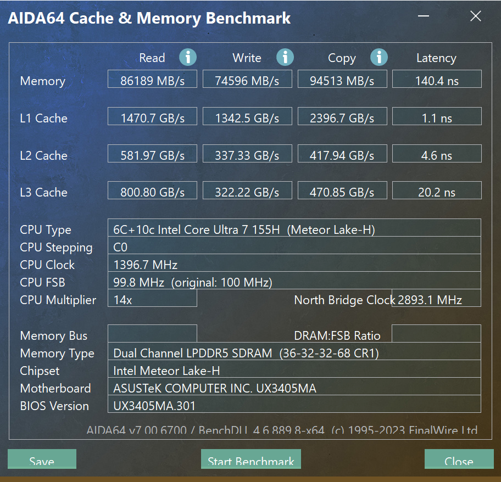Select the CPU Multiplier 14x field
501x482 pixels.
152,300
